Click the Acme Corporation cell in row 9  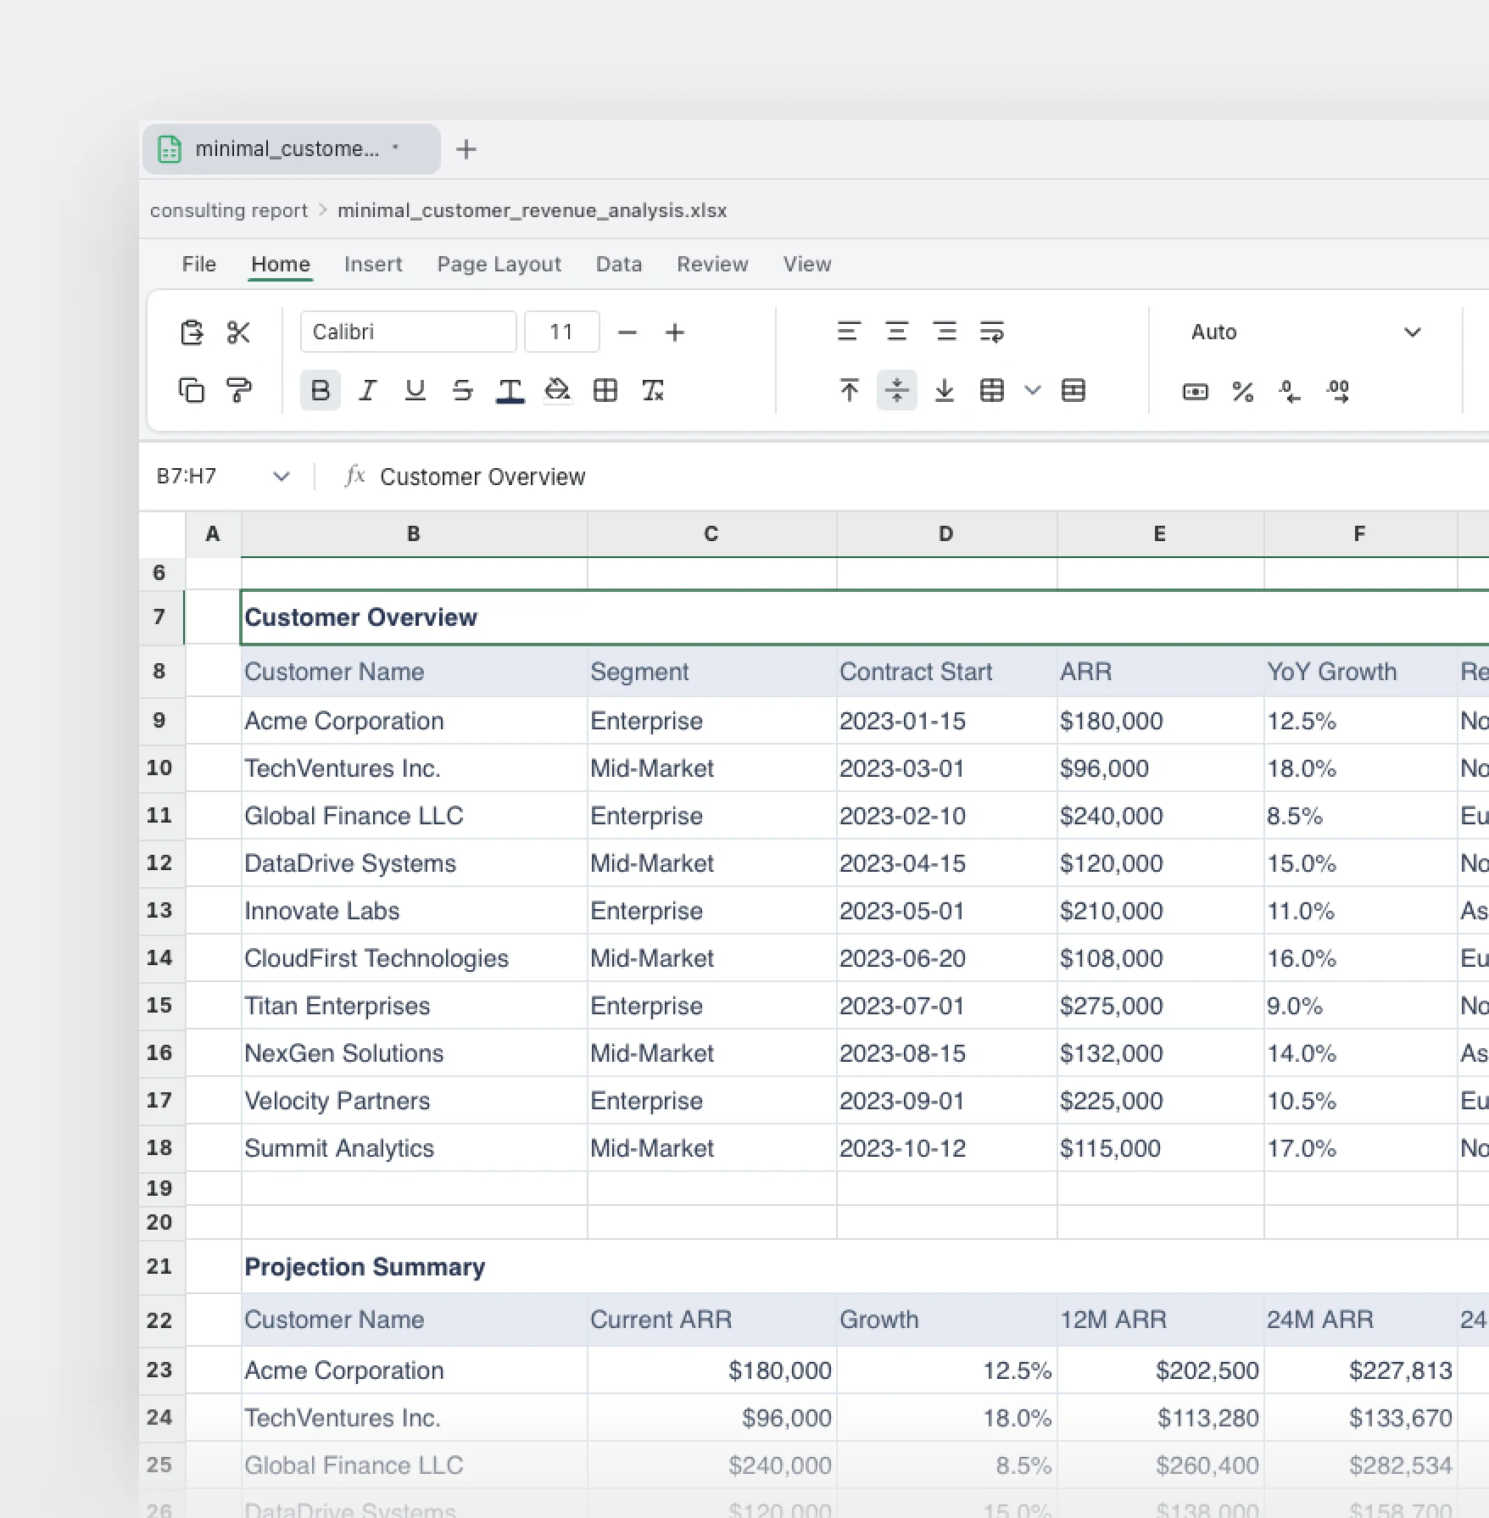pos(414,721)
